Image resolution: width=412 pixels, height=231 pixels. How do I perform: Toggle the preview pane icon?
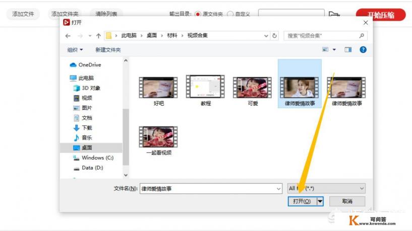(348, 49)
